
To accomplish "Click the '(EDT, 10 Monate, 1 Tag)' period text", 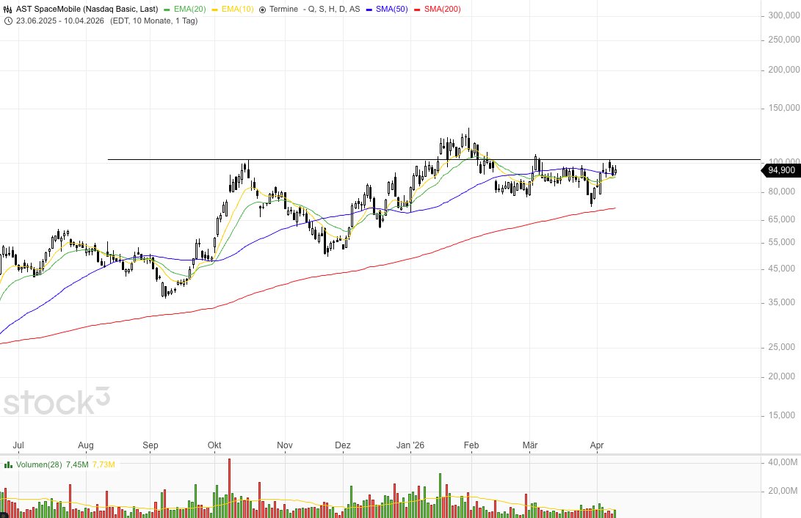I will coord(153,21).
